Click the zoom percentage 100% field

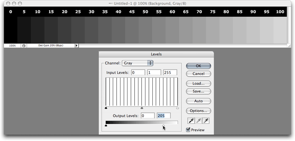(x=12, y=45)
